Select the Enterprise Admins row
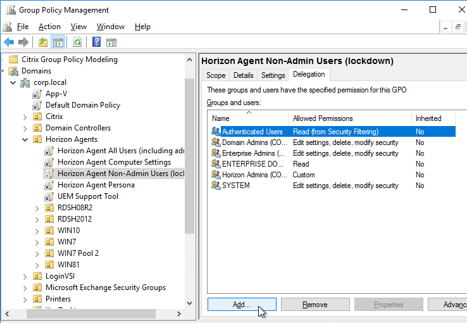The height and width of the screenshot is (323, 467). [333, 153]
